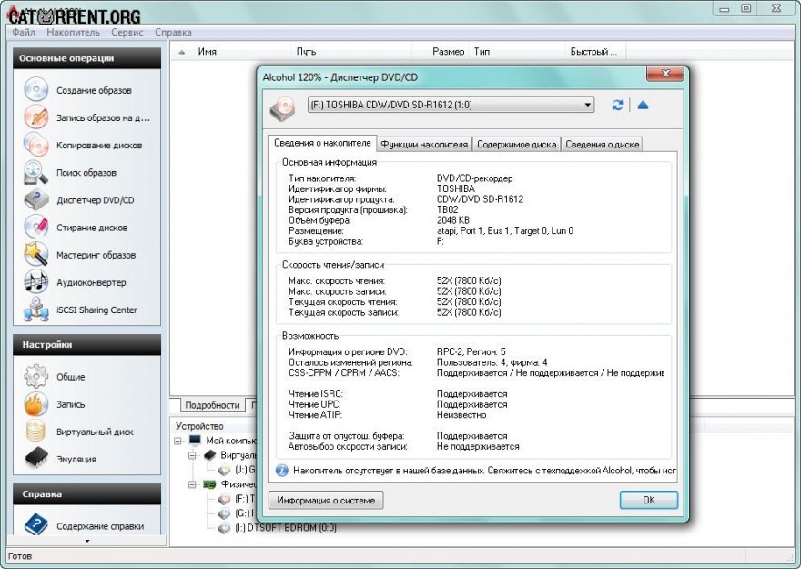
Task: Collapse the Виртуальный devices tree node
Action: tap(192, 455)
